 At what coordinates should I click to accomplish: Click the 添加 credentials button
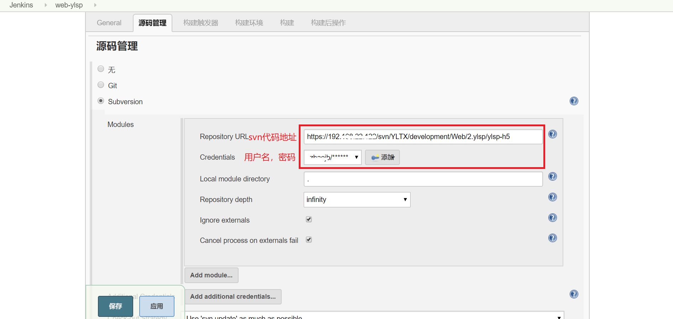pos(382,157)
